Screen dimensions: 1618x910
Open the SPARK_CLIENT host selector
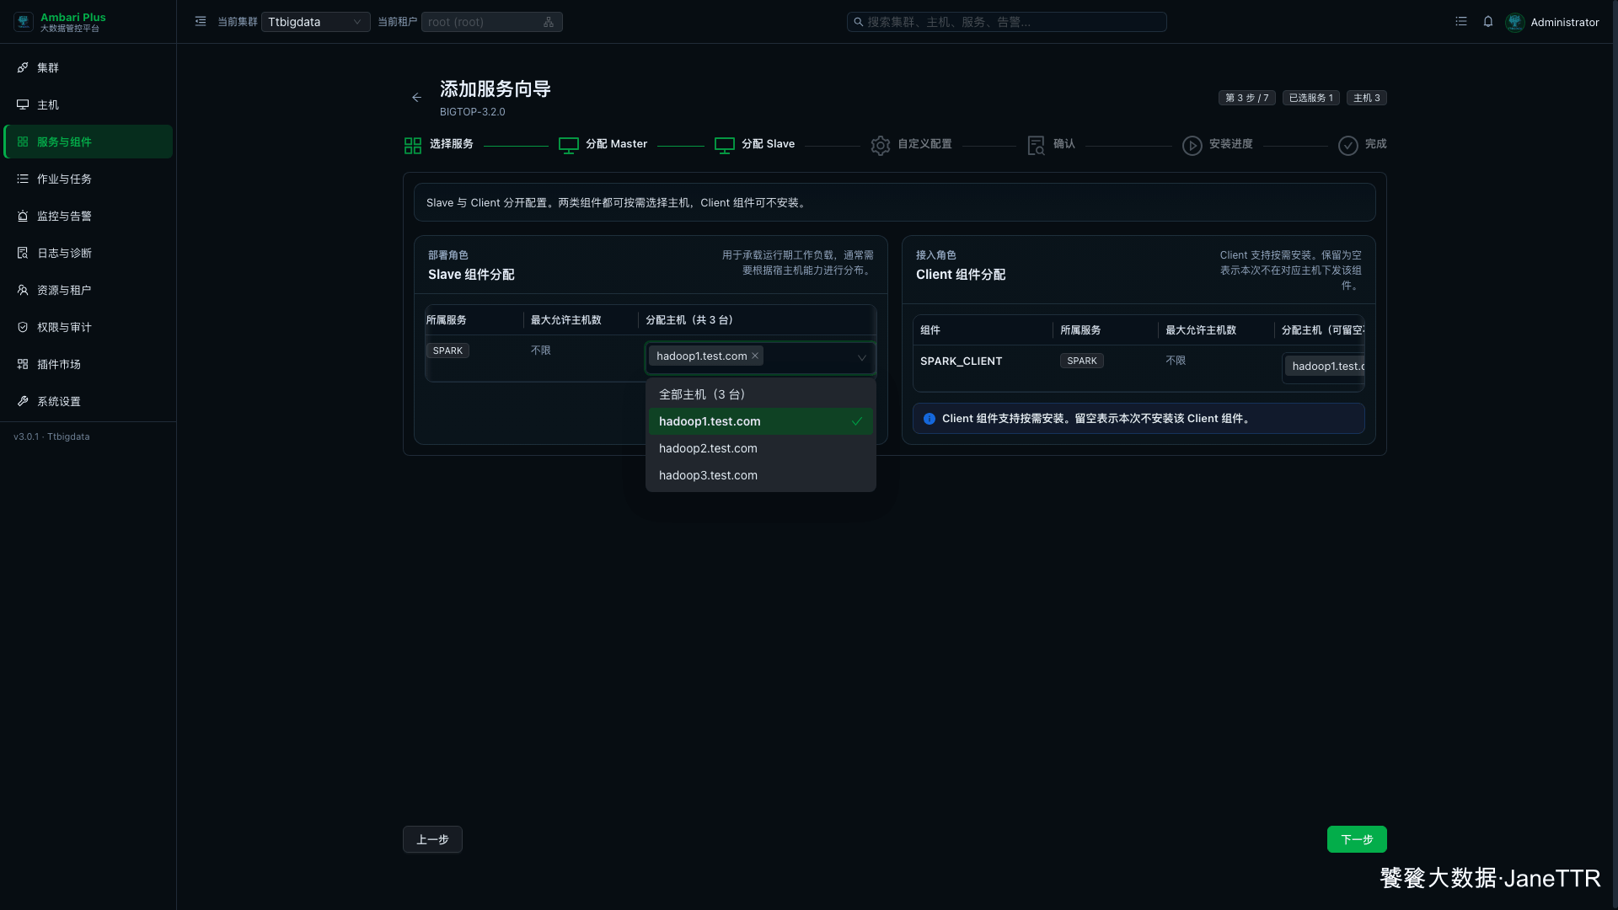pos(1324,367)
